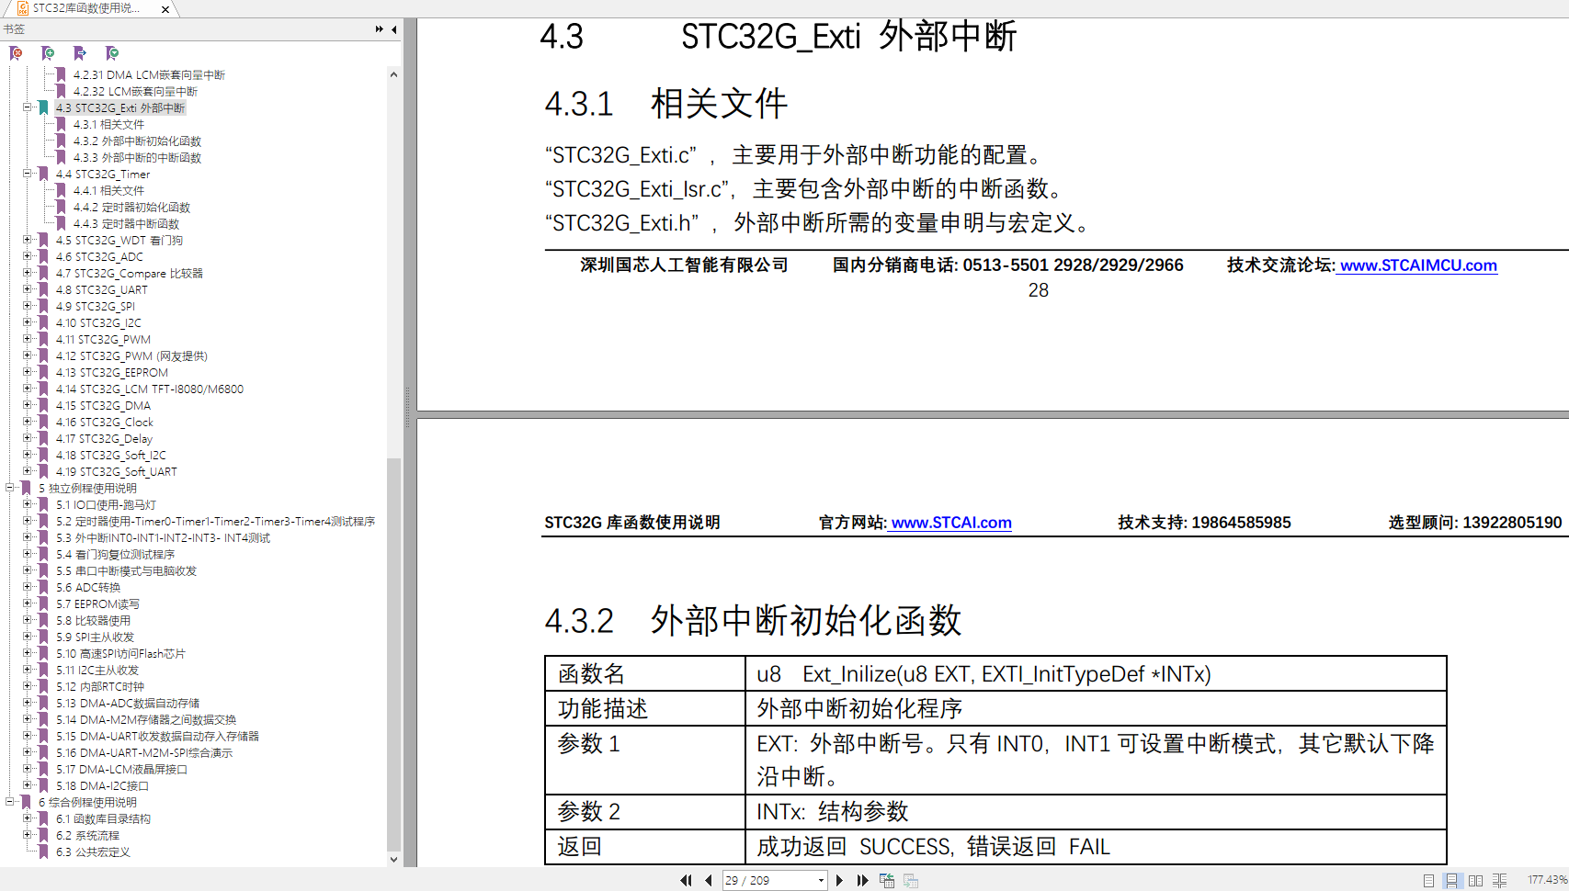The width and height of the screenshot is (1569, 891).
Task: Go to the next page
Action: [839, 880]
